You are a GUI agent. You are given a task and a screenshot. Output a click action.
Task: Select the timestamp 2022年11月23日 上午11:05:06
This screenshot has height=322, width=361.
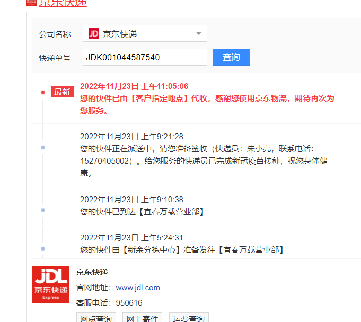coord(134,86)
